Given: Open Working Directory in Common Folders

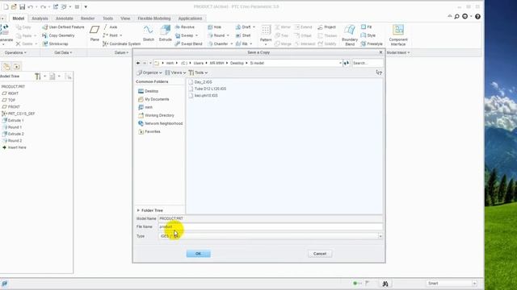Looking at the screenshot, I should point(156,115).
